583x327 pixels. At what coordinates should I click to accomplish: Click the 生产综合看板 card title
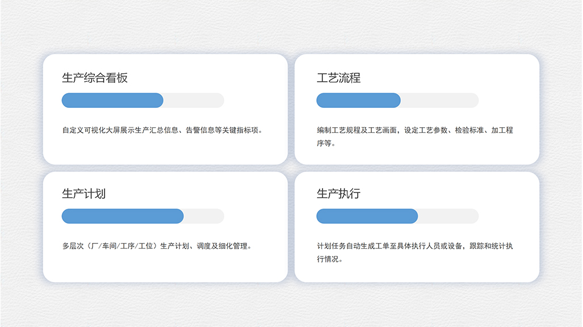pos(95,78)
